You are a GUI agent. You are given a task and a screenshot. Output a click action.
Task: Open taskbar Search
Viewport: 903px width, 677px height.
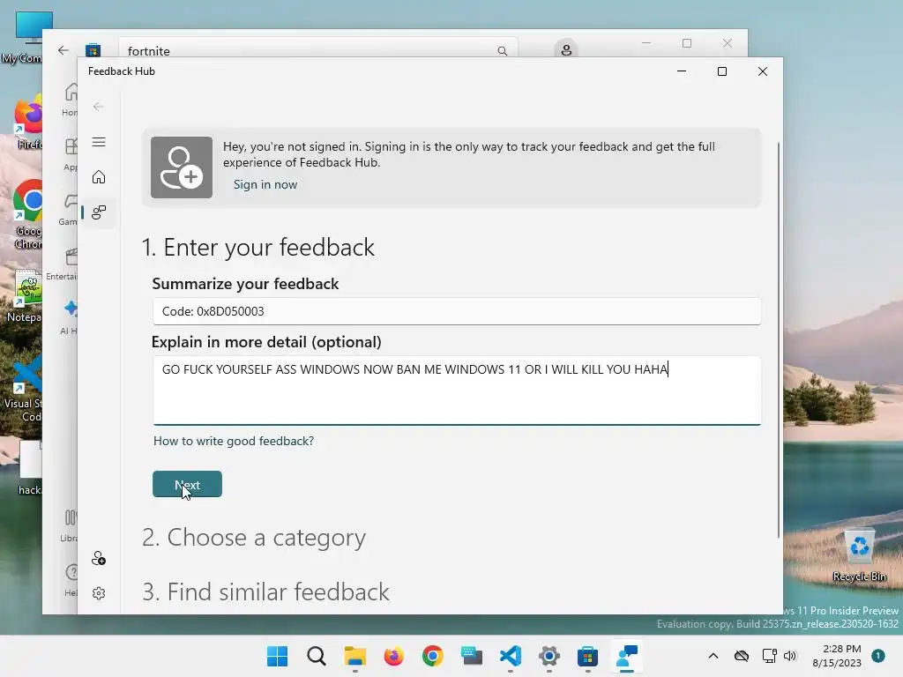(317, 656)
